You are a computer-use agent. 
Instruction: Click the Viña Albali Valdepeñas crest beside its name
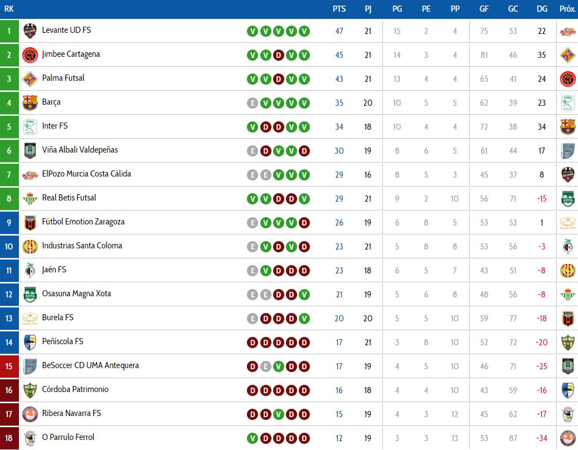click(x=30, y=150)
